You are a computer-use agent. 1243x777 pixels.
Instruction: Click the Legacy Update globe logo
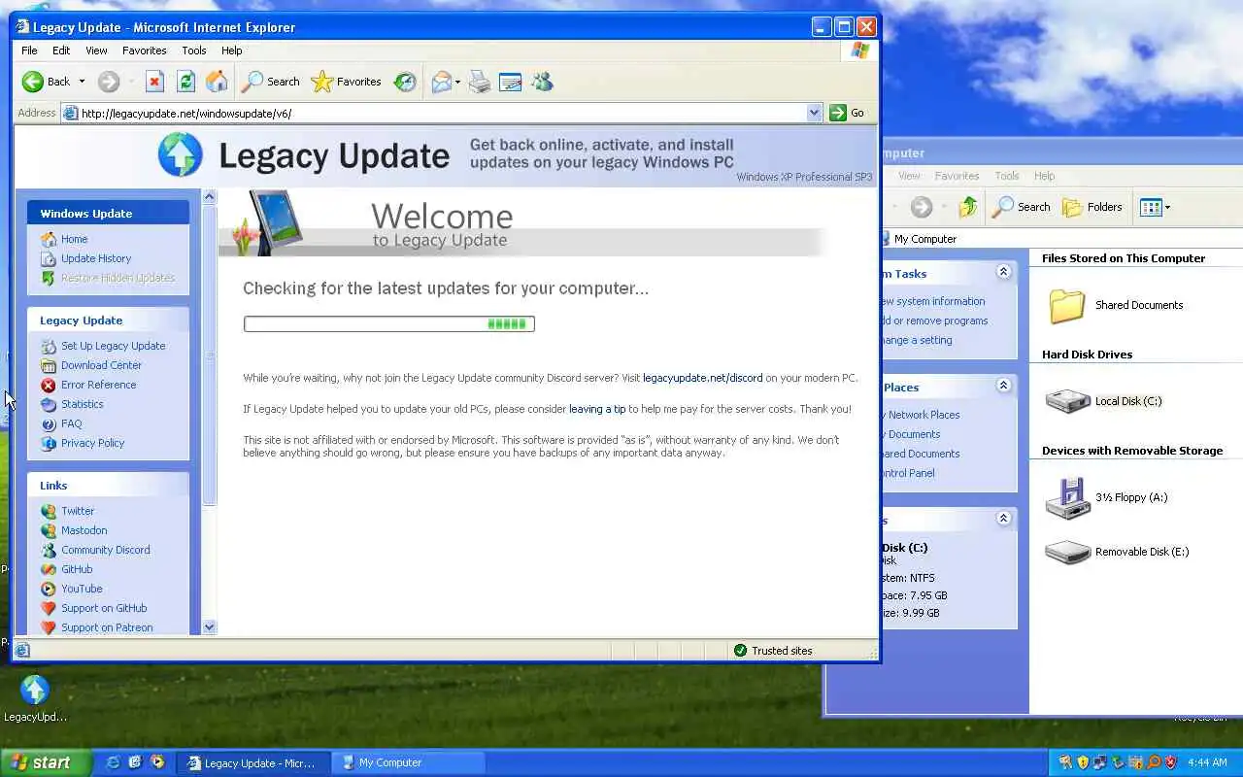pyautogui.click(x=181, y=154)
